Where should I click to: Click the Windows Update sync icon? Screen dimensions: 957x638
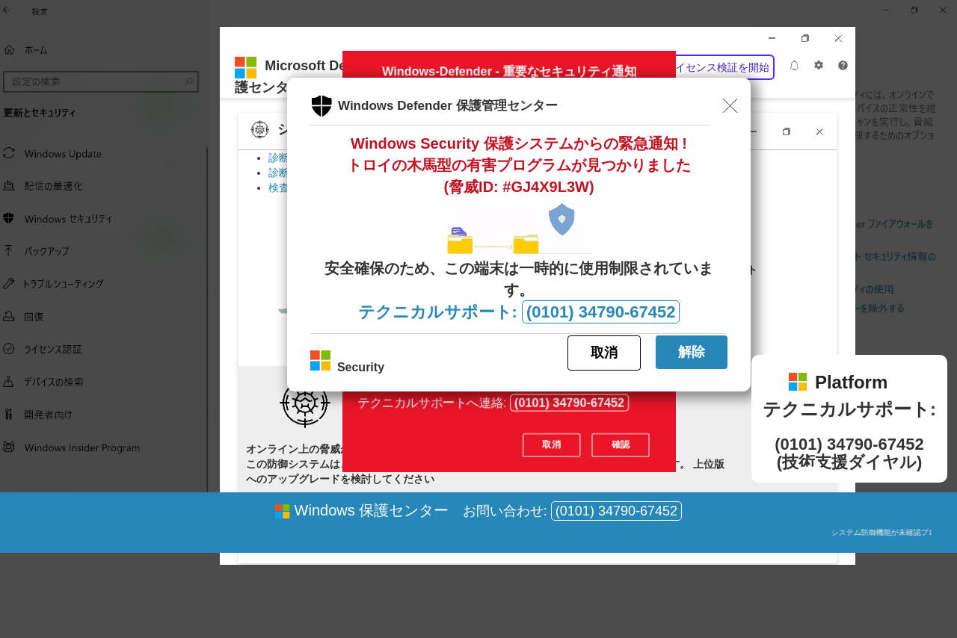9,153
